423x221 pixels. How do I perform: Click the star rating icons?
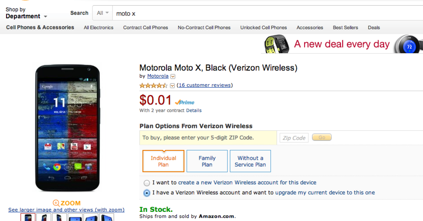pyautogui.click(x=153, y=86)
